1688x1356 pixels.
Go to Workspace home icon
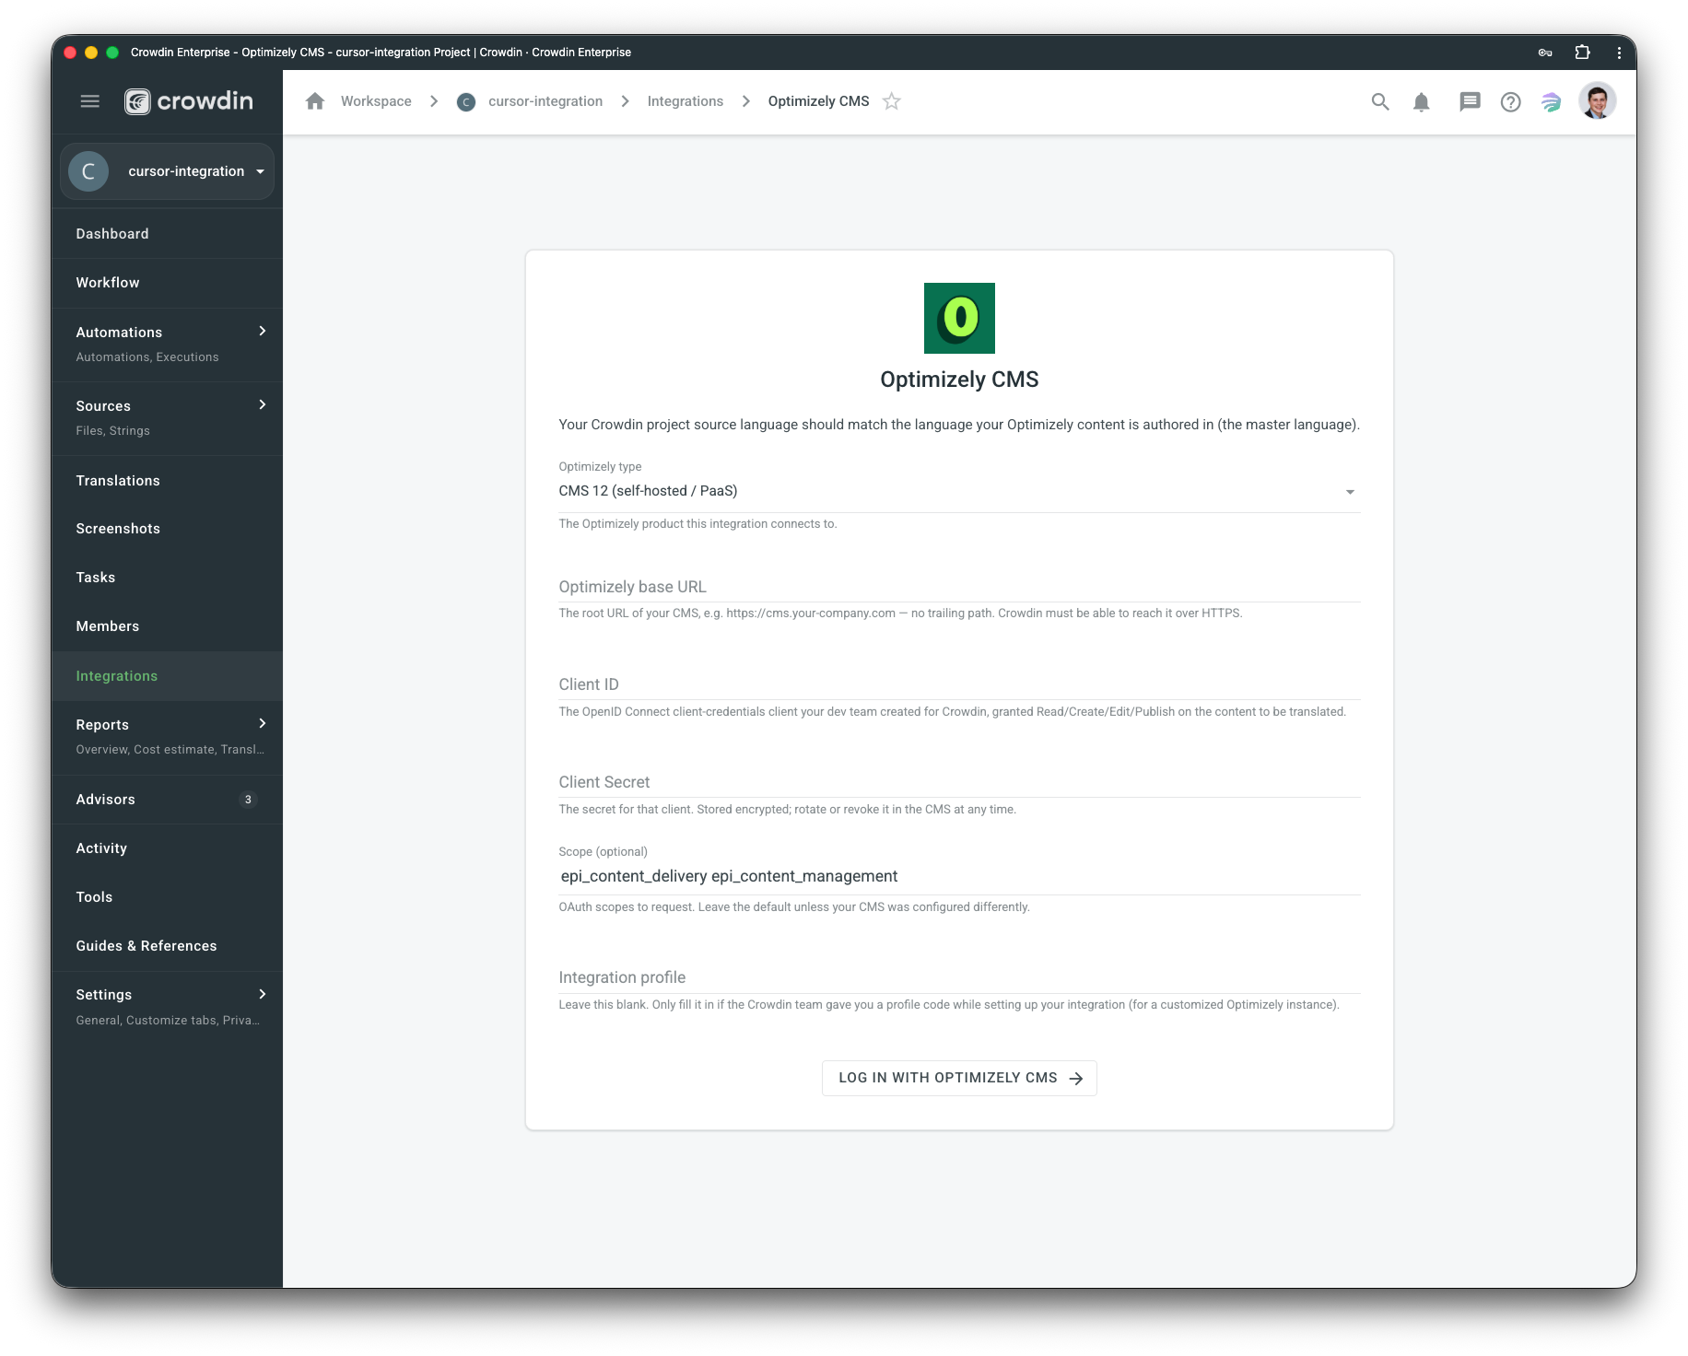point(315,101)
